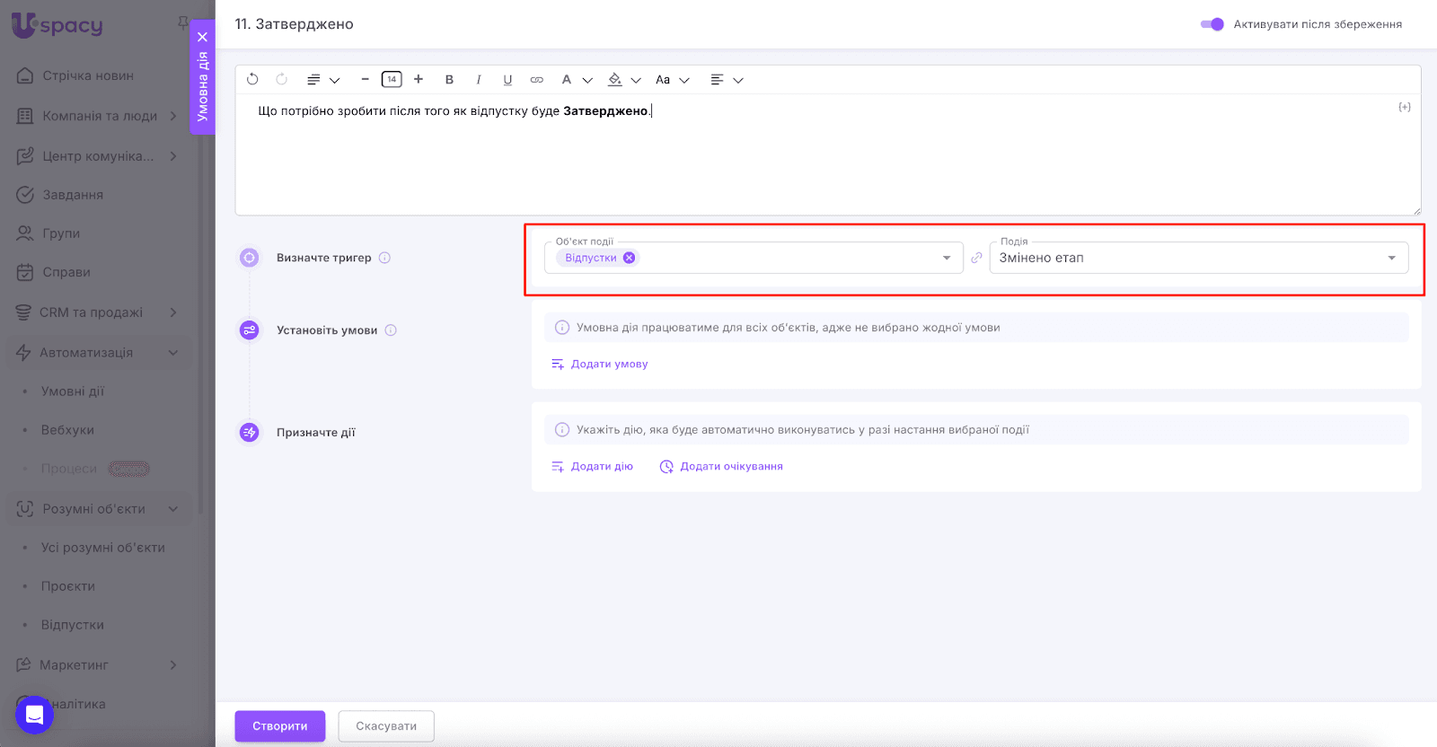Open the Подія dropdown
This screenshot has height=747, width=1437.
[1198, 258]
